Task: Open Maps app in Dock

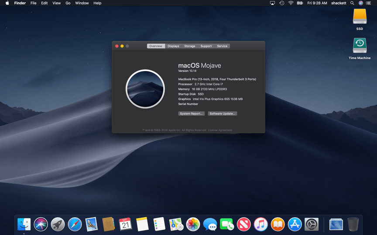Action: coord(176,224)
